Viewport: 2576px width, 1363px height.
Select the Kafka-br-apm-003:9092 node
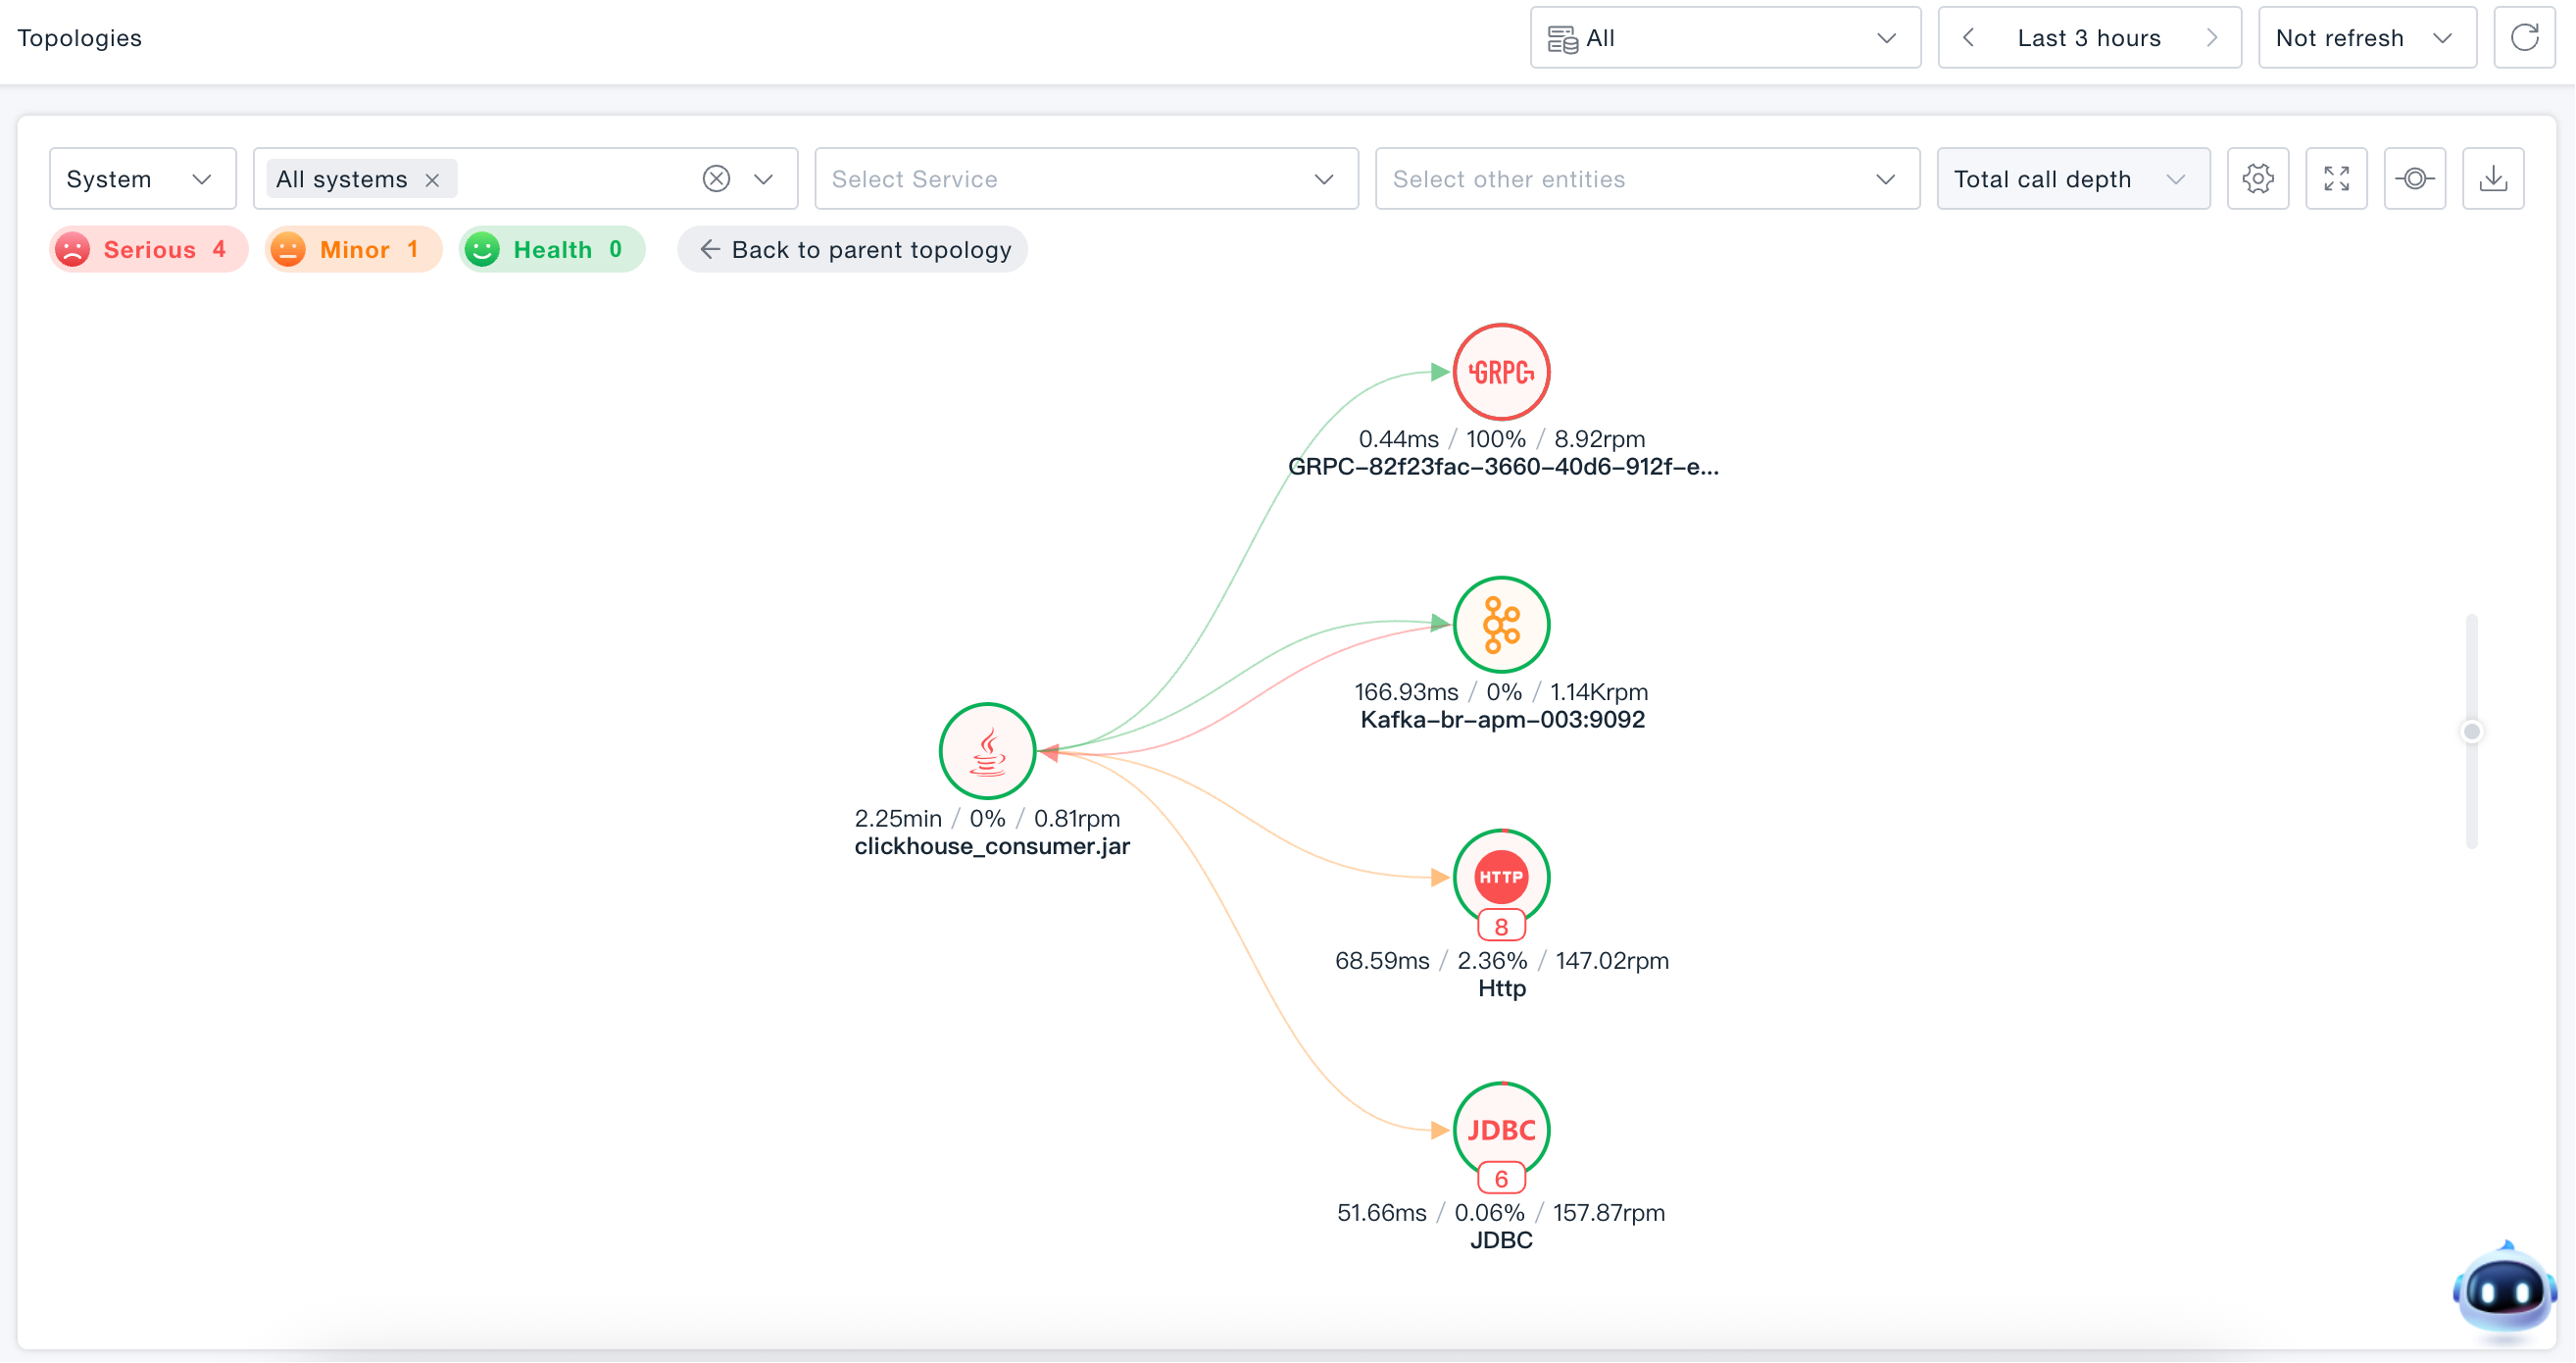coord(1501,625)
